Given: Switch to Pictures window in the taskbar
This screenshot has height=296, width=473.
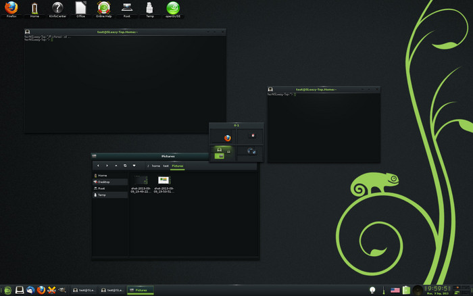Looking at the screenshot, I should click(141, 290).
